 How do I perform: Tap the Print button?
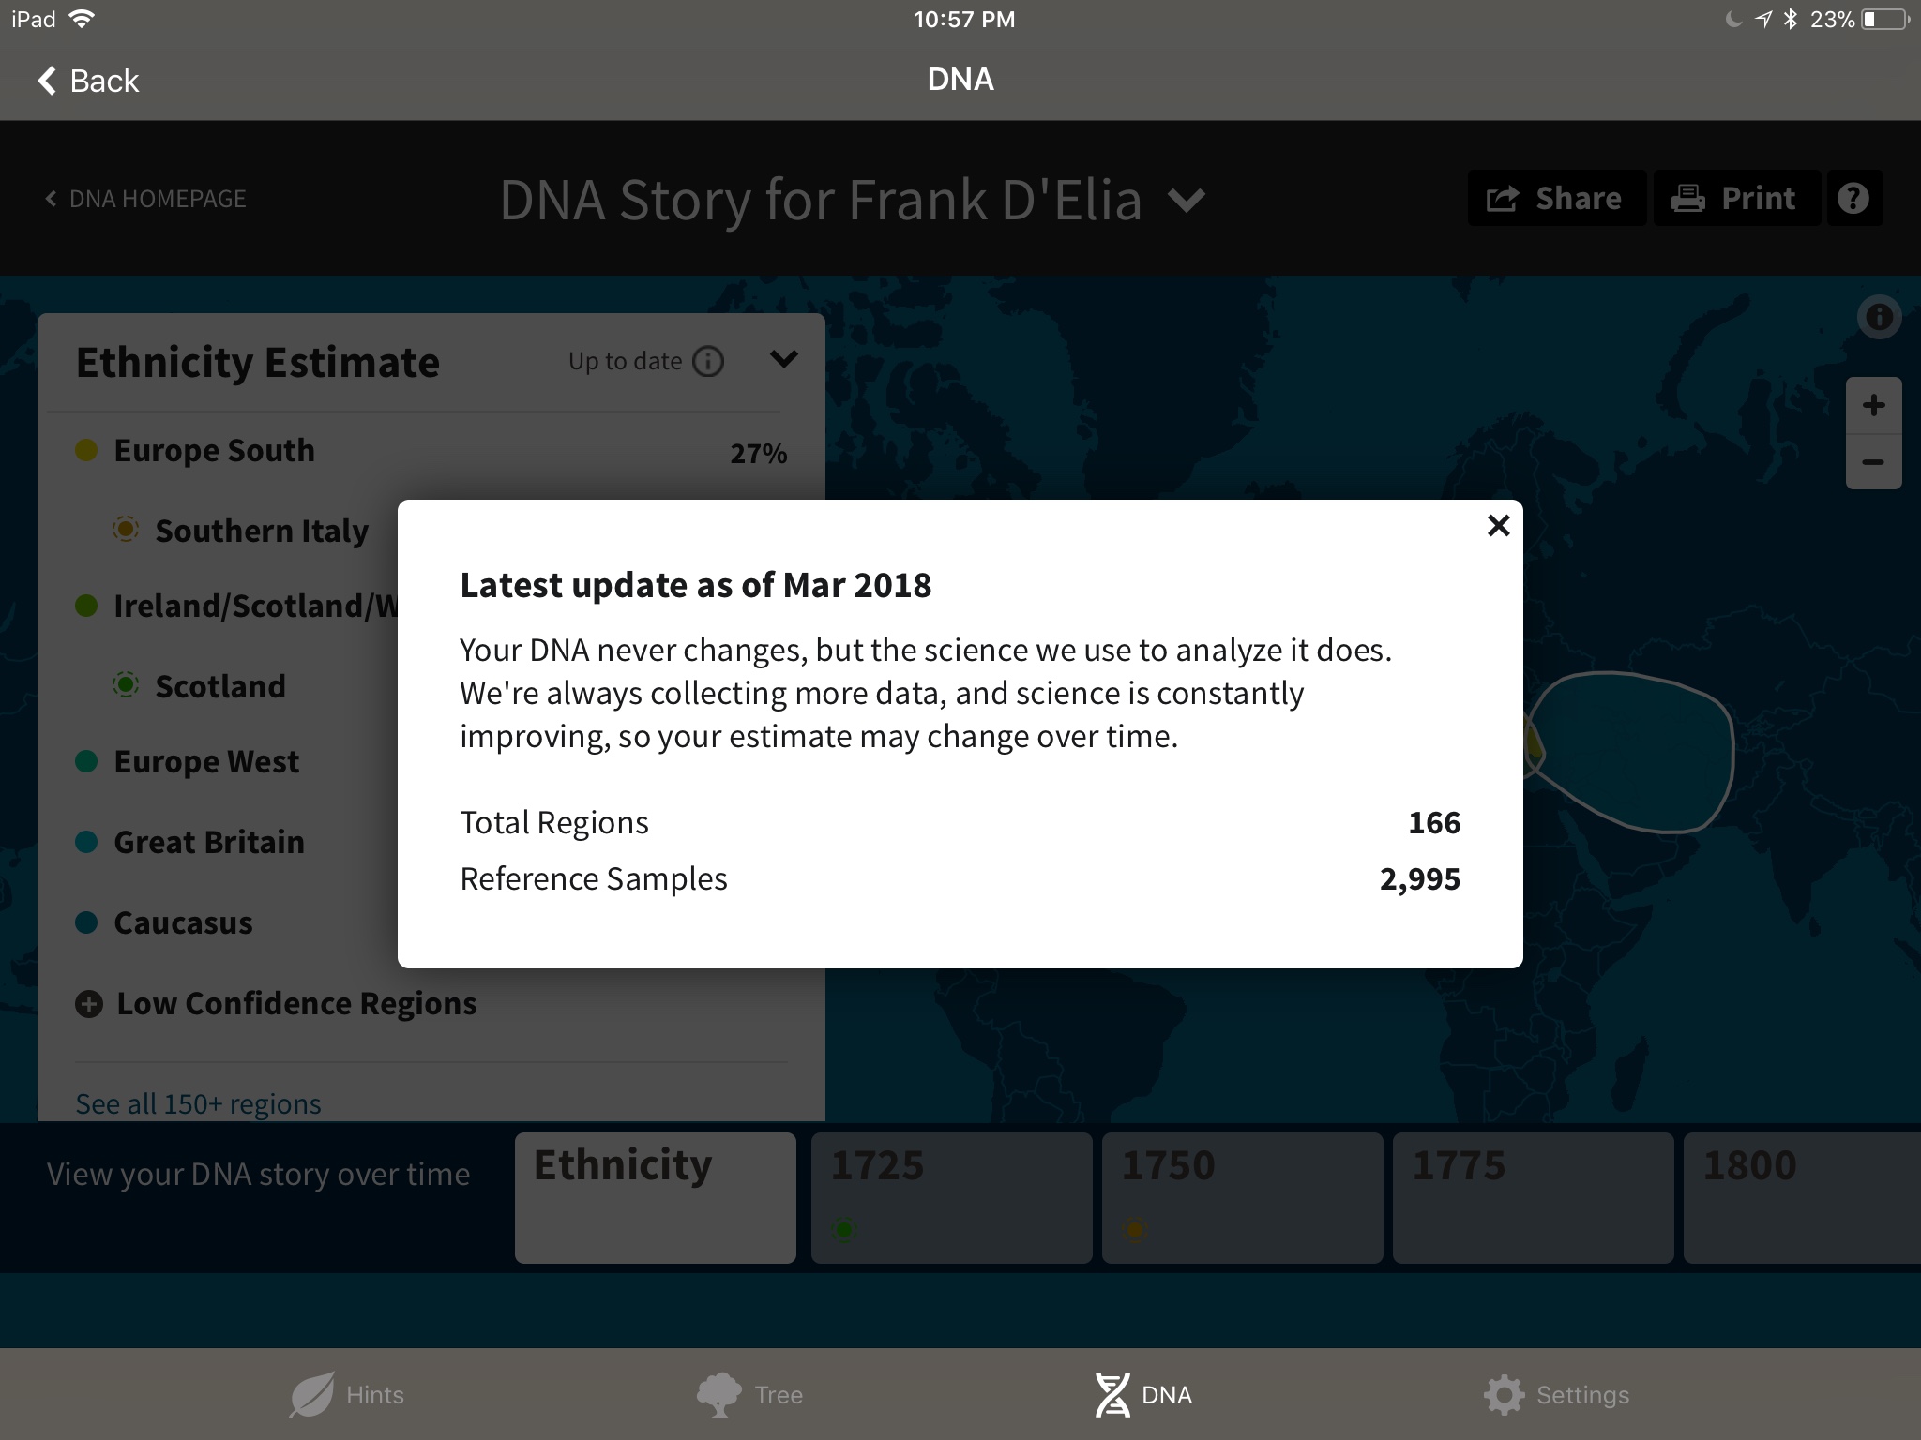tap(1736, 198)
